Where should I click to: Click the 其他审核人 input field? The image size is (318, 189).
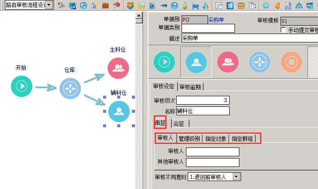(x=212, y=163)
